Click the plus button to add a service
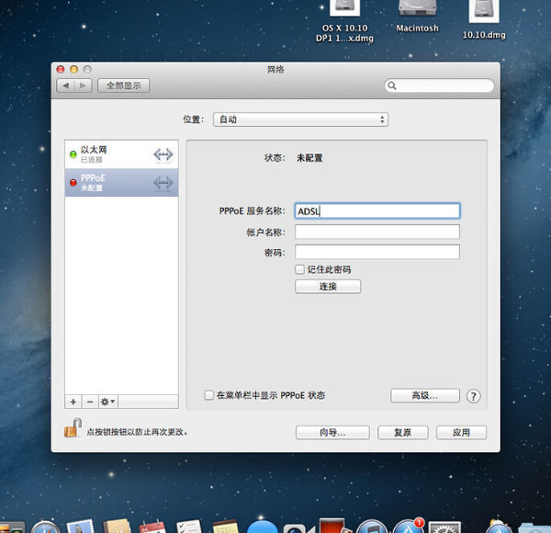This screenshot has height=533, width=551. 73,402
